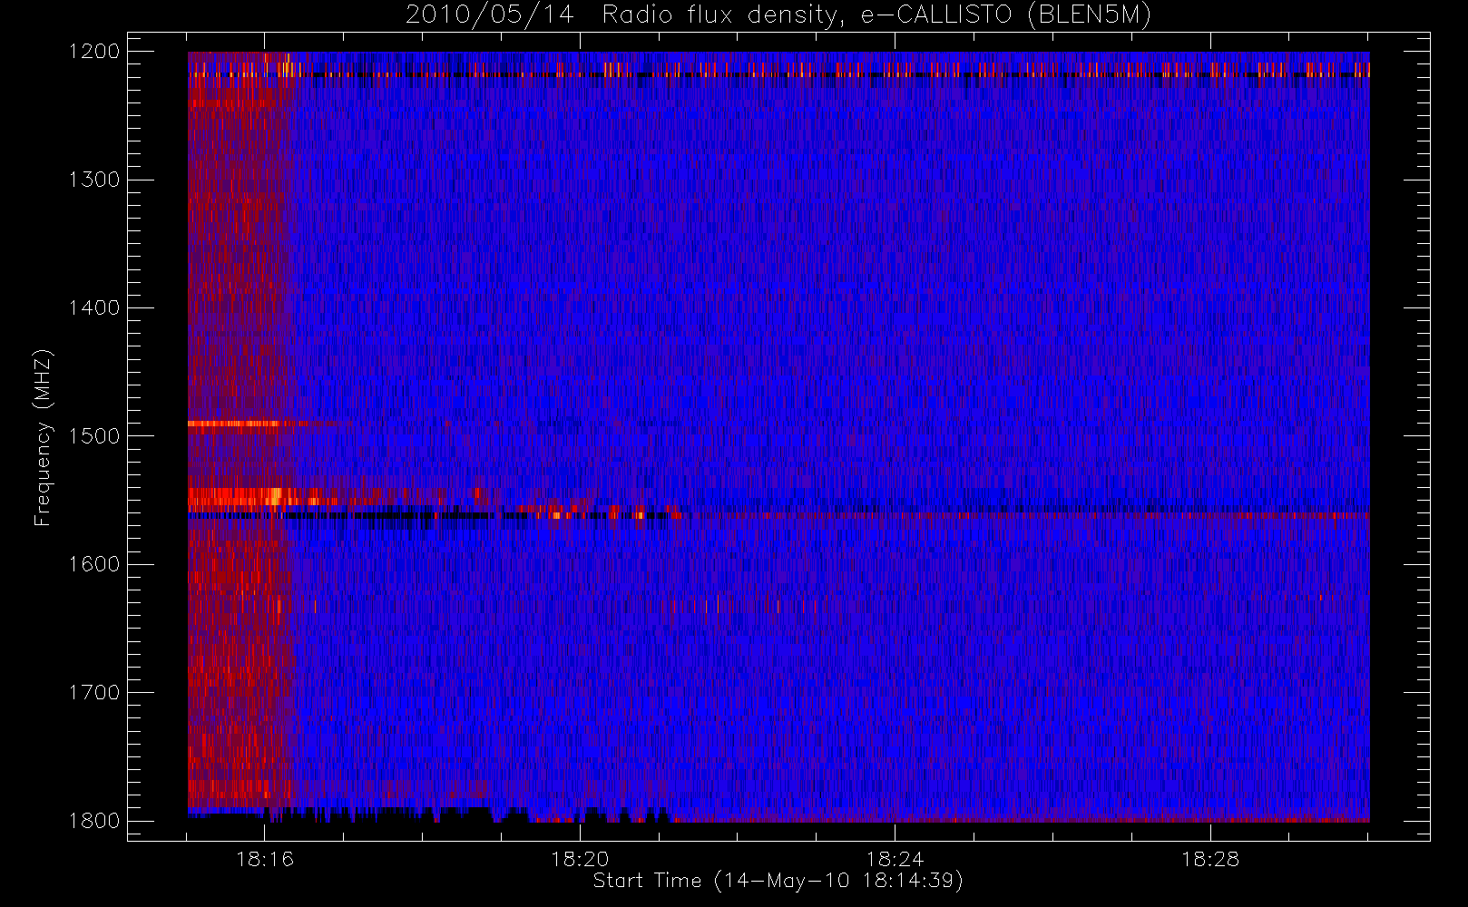Screen dimensions: 1468x907
Task: Click the '18:16' time axis label
Action: [265, 859]
